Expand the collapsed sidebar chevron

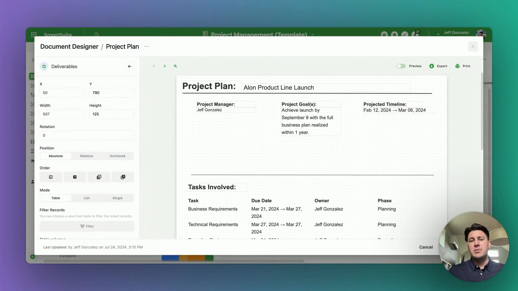(x=33, y=60)
